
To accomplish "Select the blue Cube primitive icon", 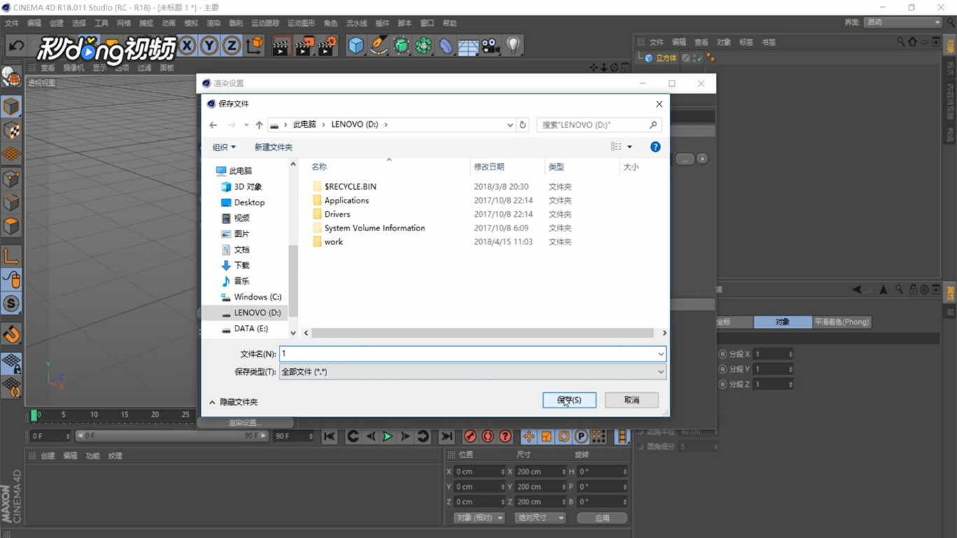I will point(357,46).
